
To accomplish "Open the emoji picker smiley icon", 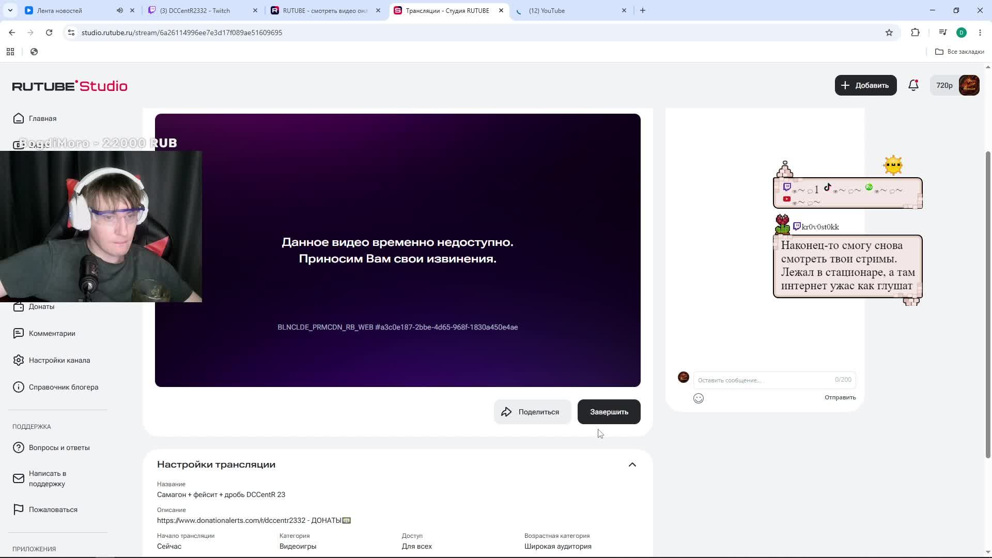I will (x=699, y=398).
